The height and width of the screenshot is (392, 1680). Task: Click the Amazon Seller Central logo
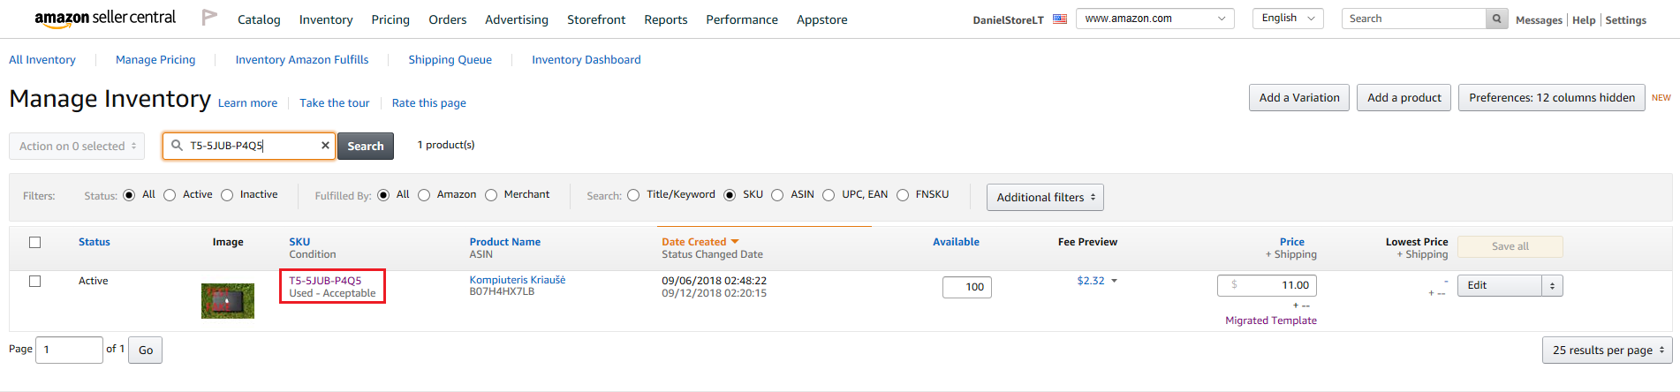click(105, 19)
